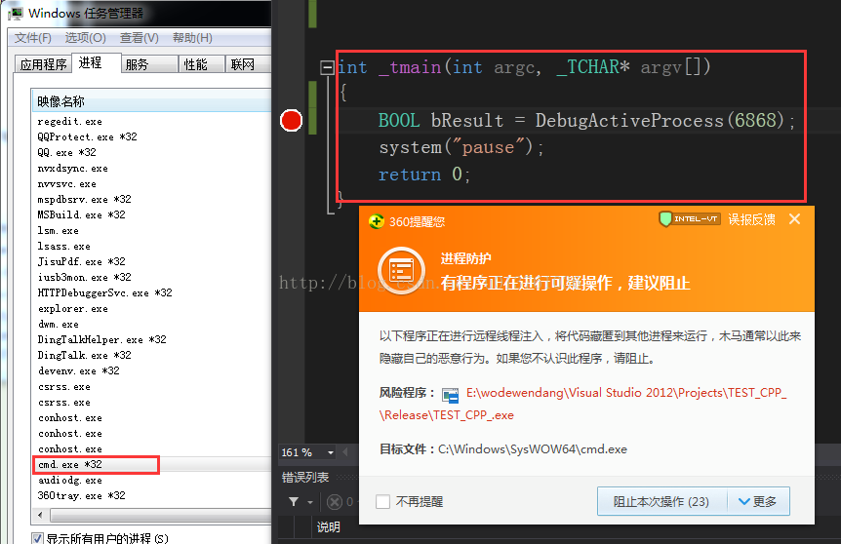This screenshot has width=841, height=544.
Task: Click the system("pause") code line
Action: tap(461, 147)
